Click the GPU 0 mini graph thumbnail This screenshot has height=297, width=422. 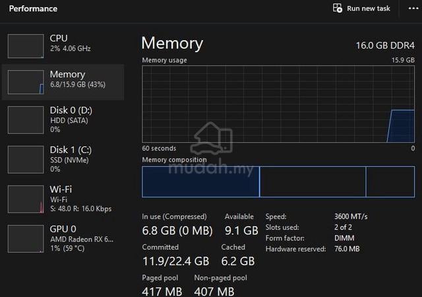coord(26,239)
